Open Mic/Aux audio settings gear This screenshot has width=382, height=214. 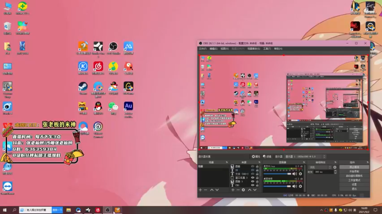[x=300, y=174]
